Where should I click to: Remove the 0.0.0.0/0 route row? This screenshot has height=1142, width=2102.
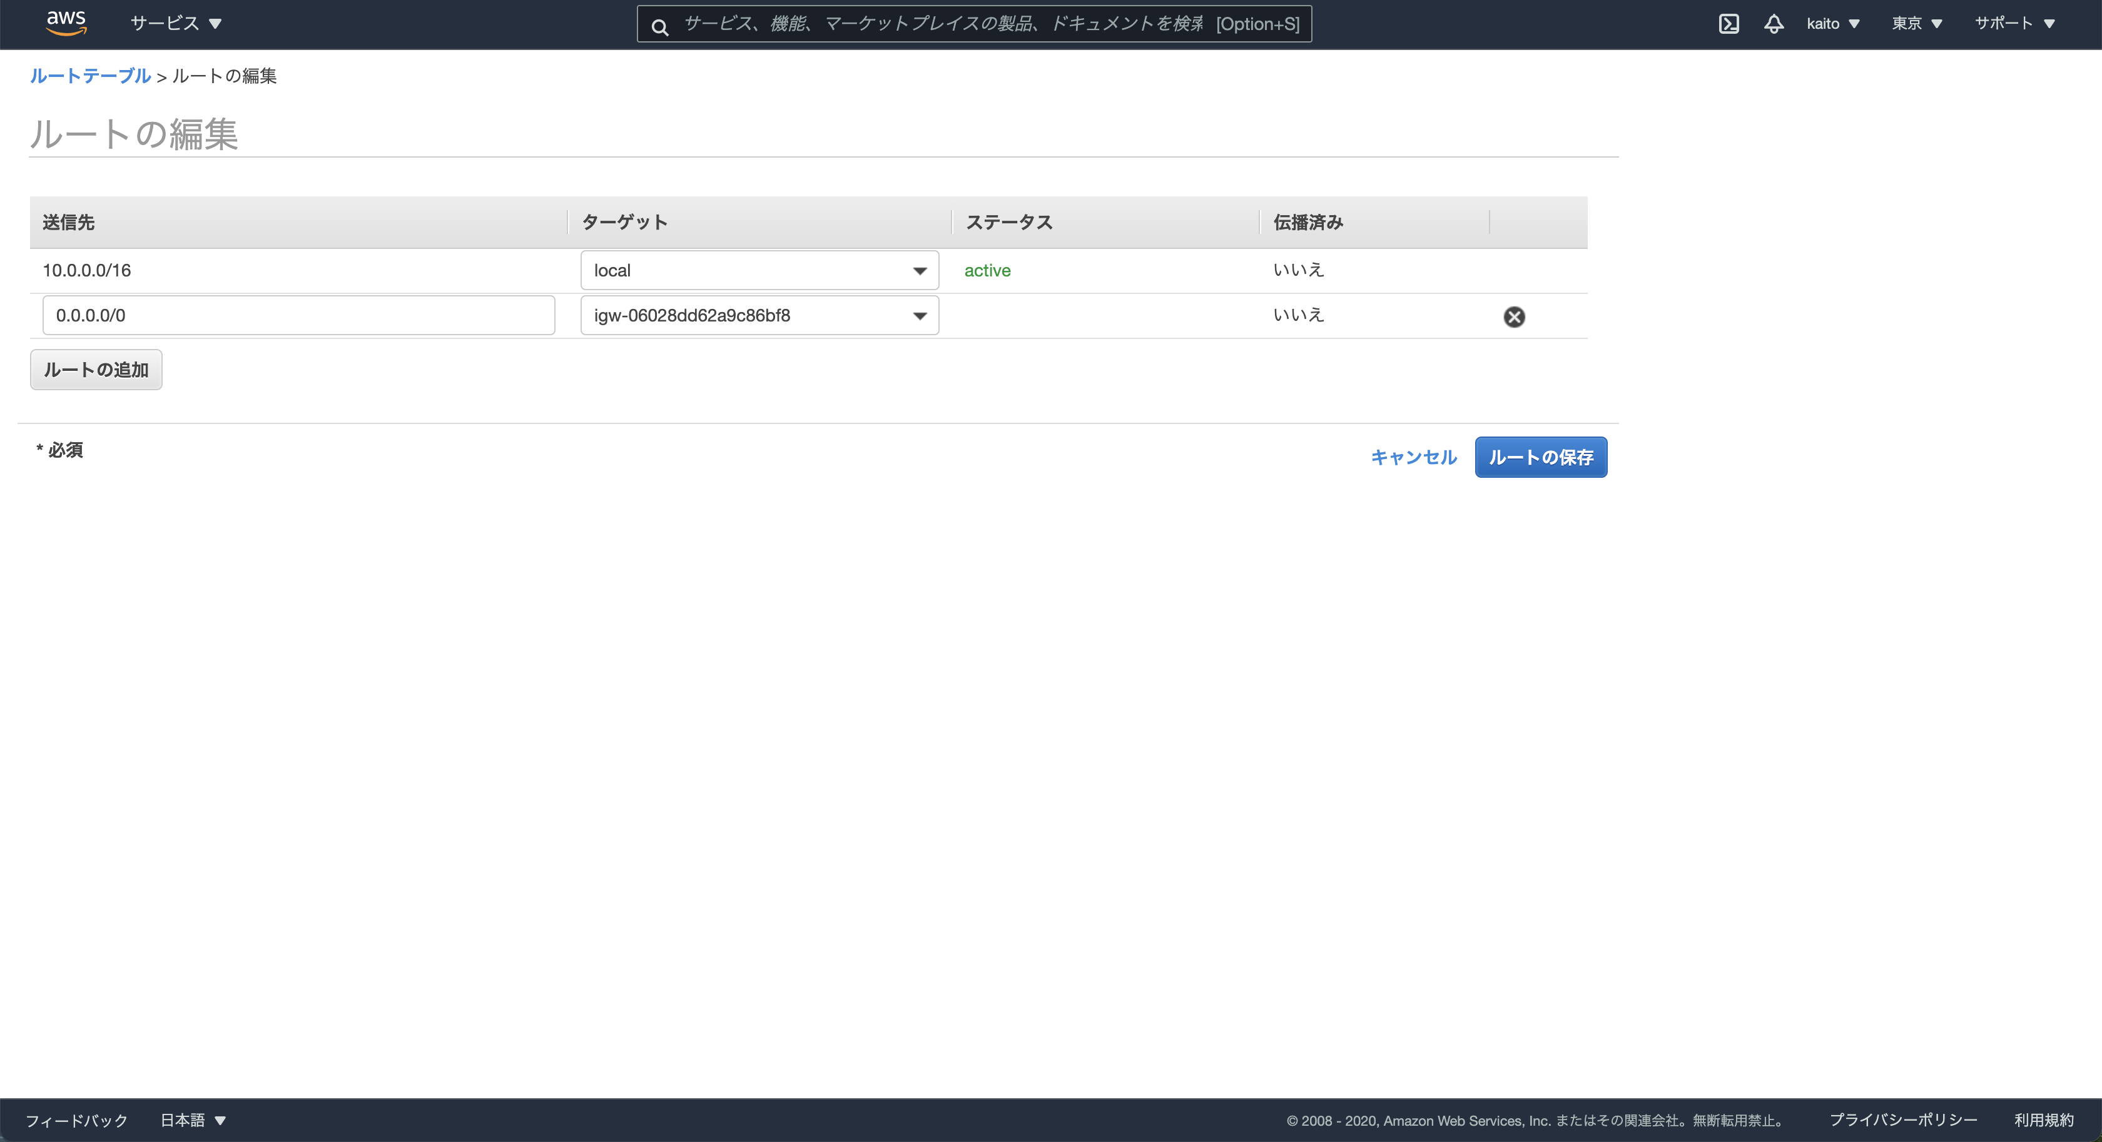[1514, 316]
